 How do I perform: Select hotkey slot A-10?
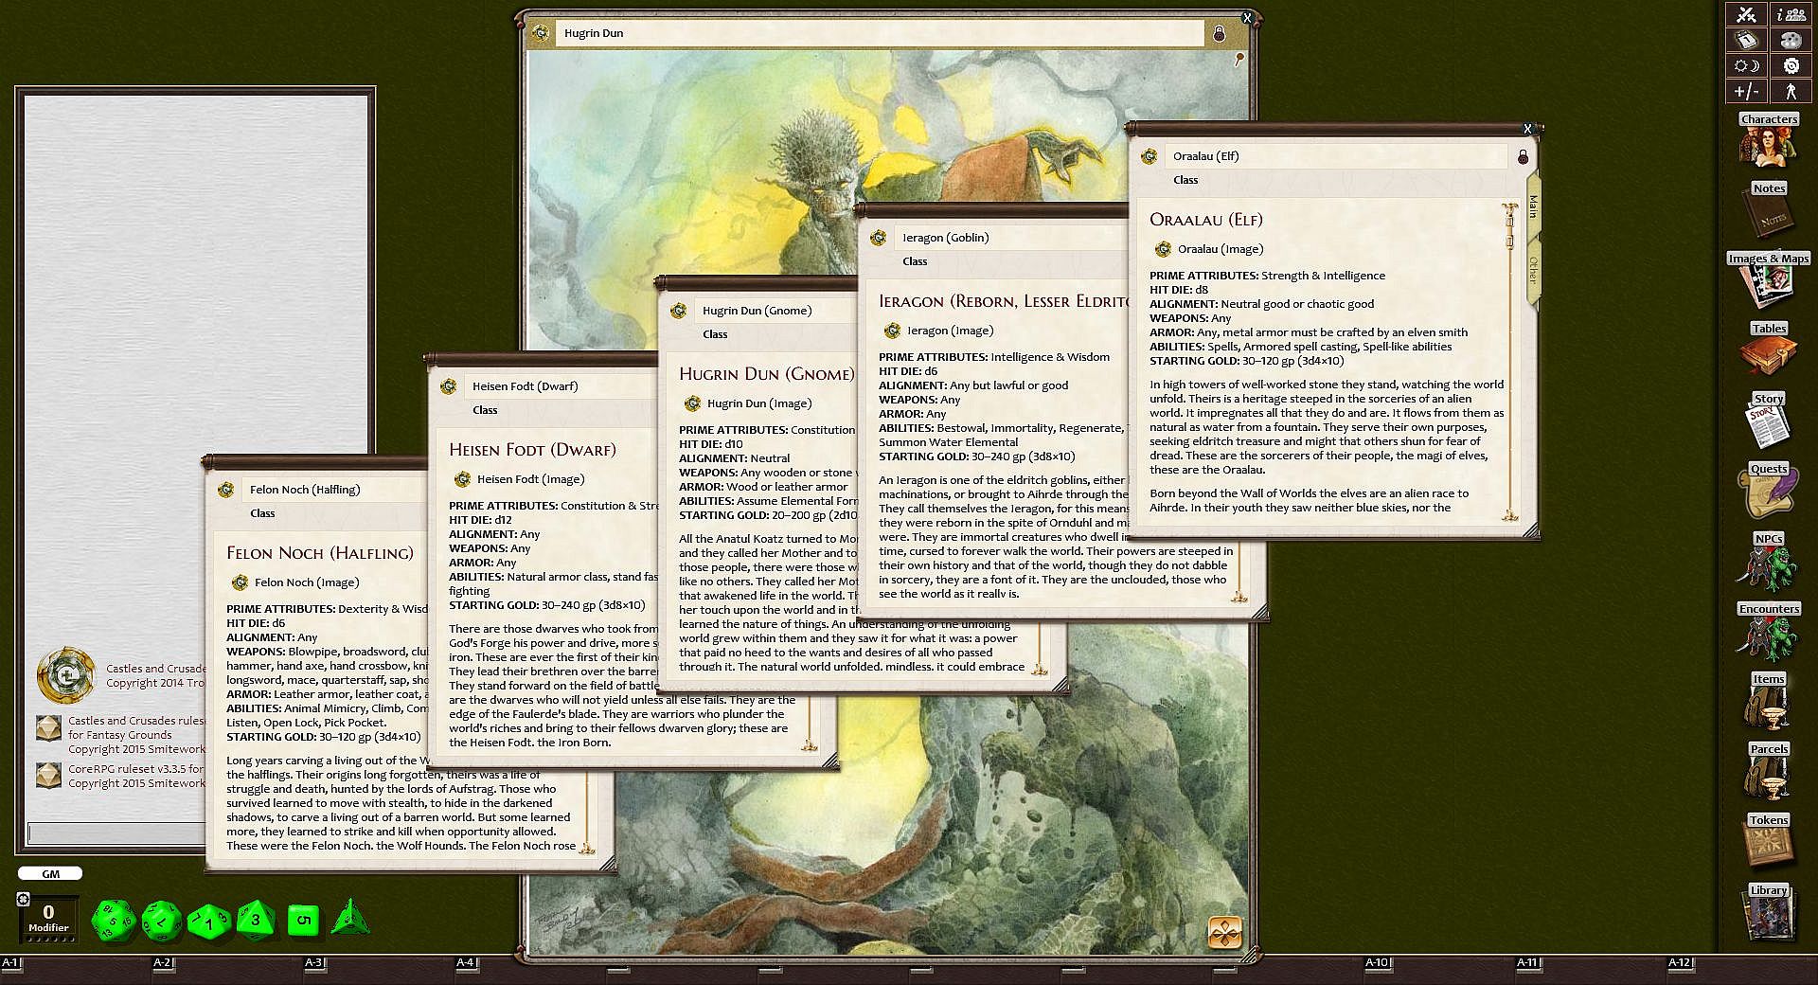[1377, 963]
